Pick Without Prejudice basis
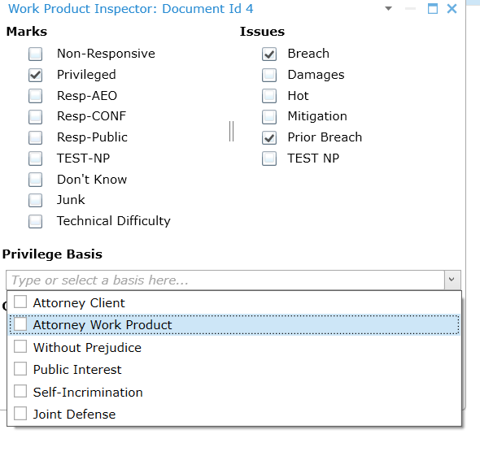 click(x=234, y=347)
